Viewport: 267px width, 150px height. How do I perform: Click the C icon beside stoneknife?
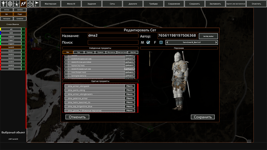66,69
